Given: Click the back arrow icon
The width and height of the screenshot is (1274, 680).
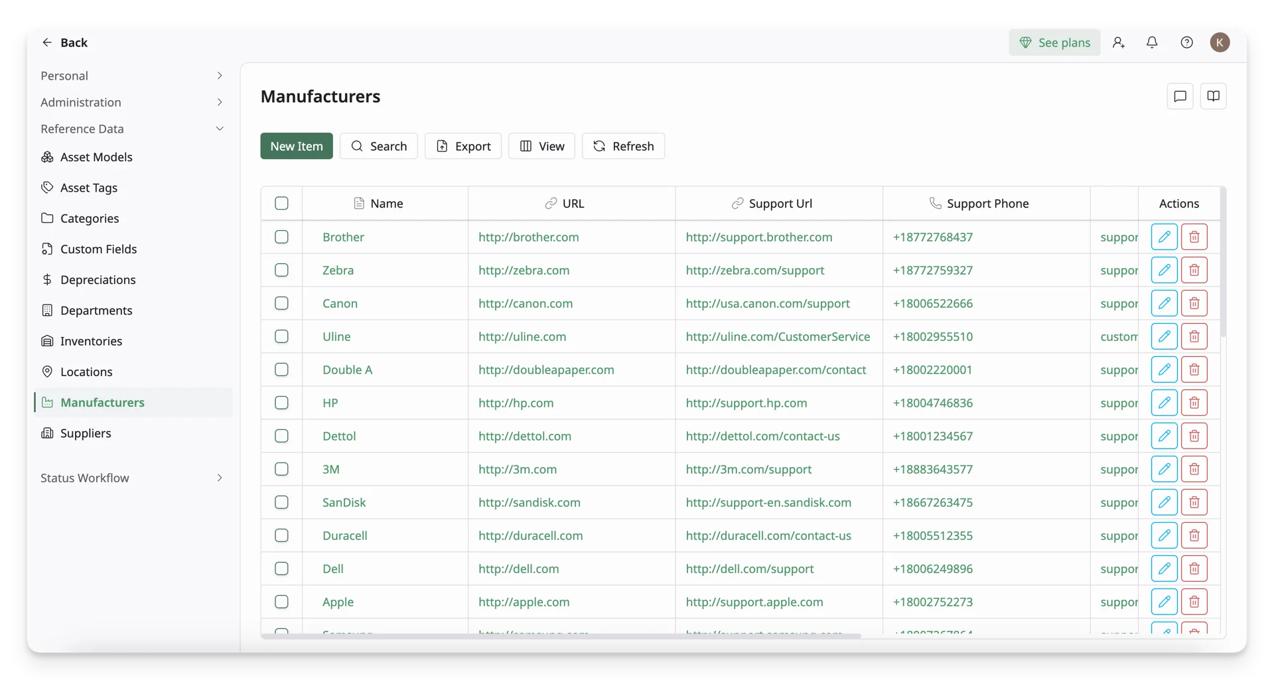Looking at the screenshot, I should coord(47,42).
